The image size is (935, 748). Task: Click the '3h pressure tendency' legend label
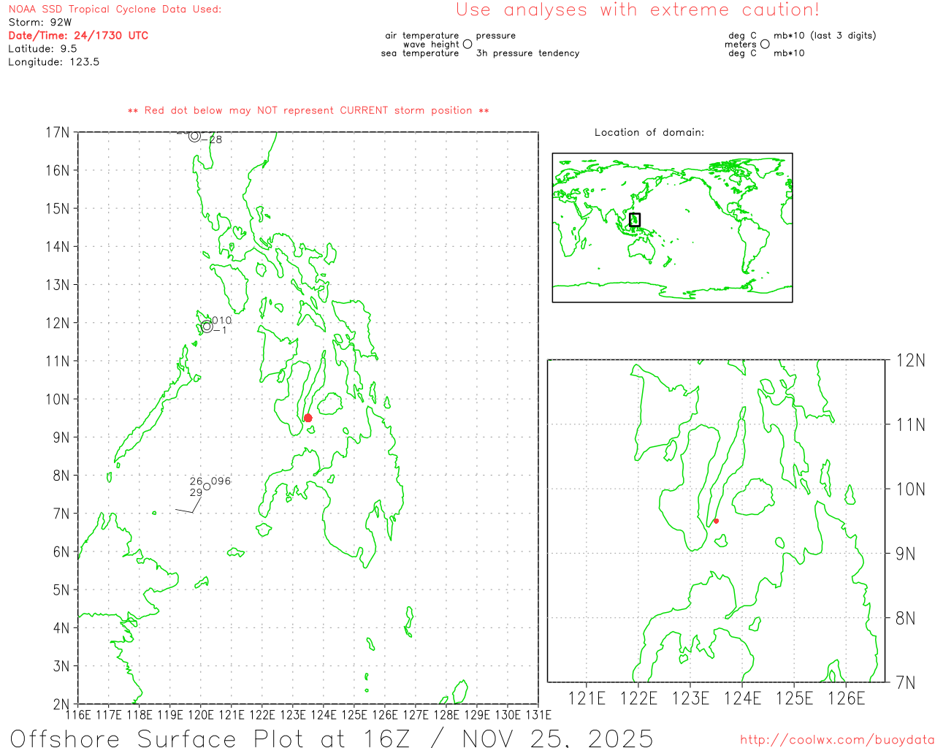click(527, 53)
